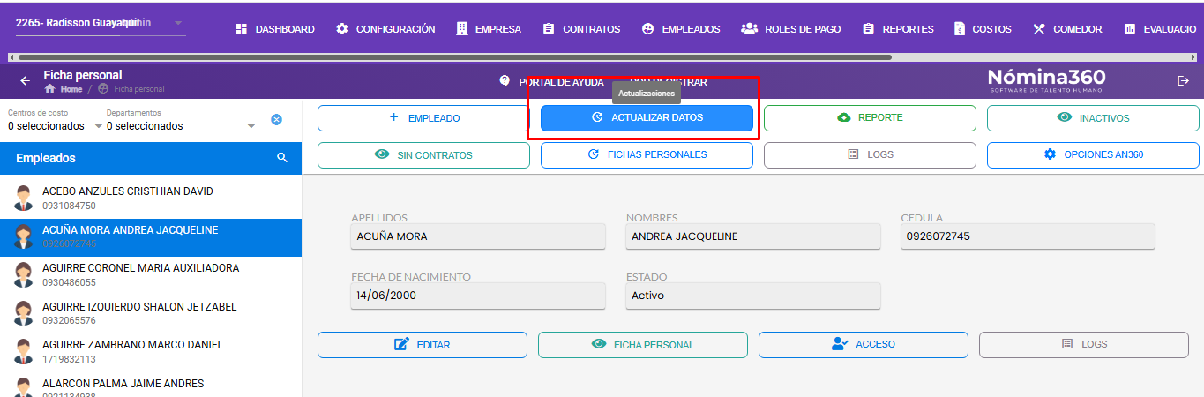Viewport: 1204px width, 397px height.
Task: Open the CONTRATOS menu
Action: click(x=581, y=29)
